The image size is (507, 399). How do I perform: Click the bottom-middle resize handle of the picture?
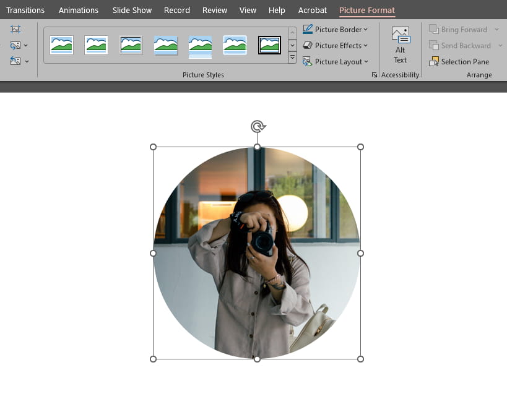[257, 359]
